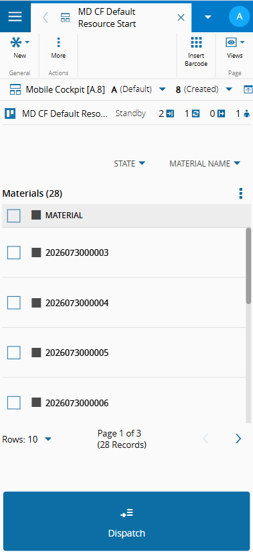Open the Views eye icon

(231, 42)
